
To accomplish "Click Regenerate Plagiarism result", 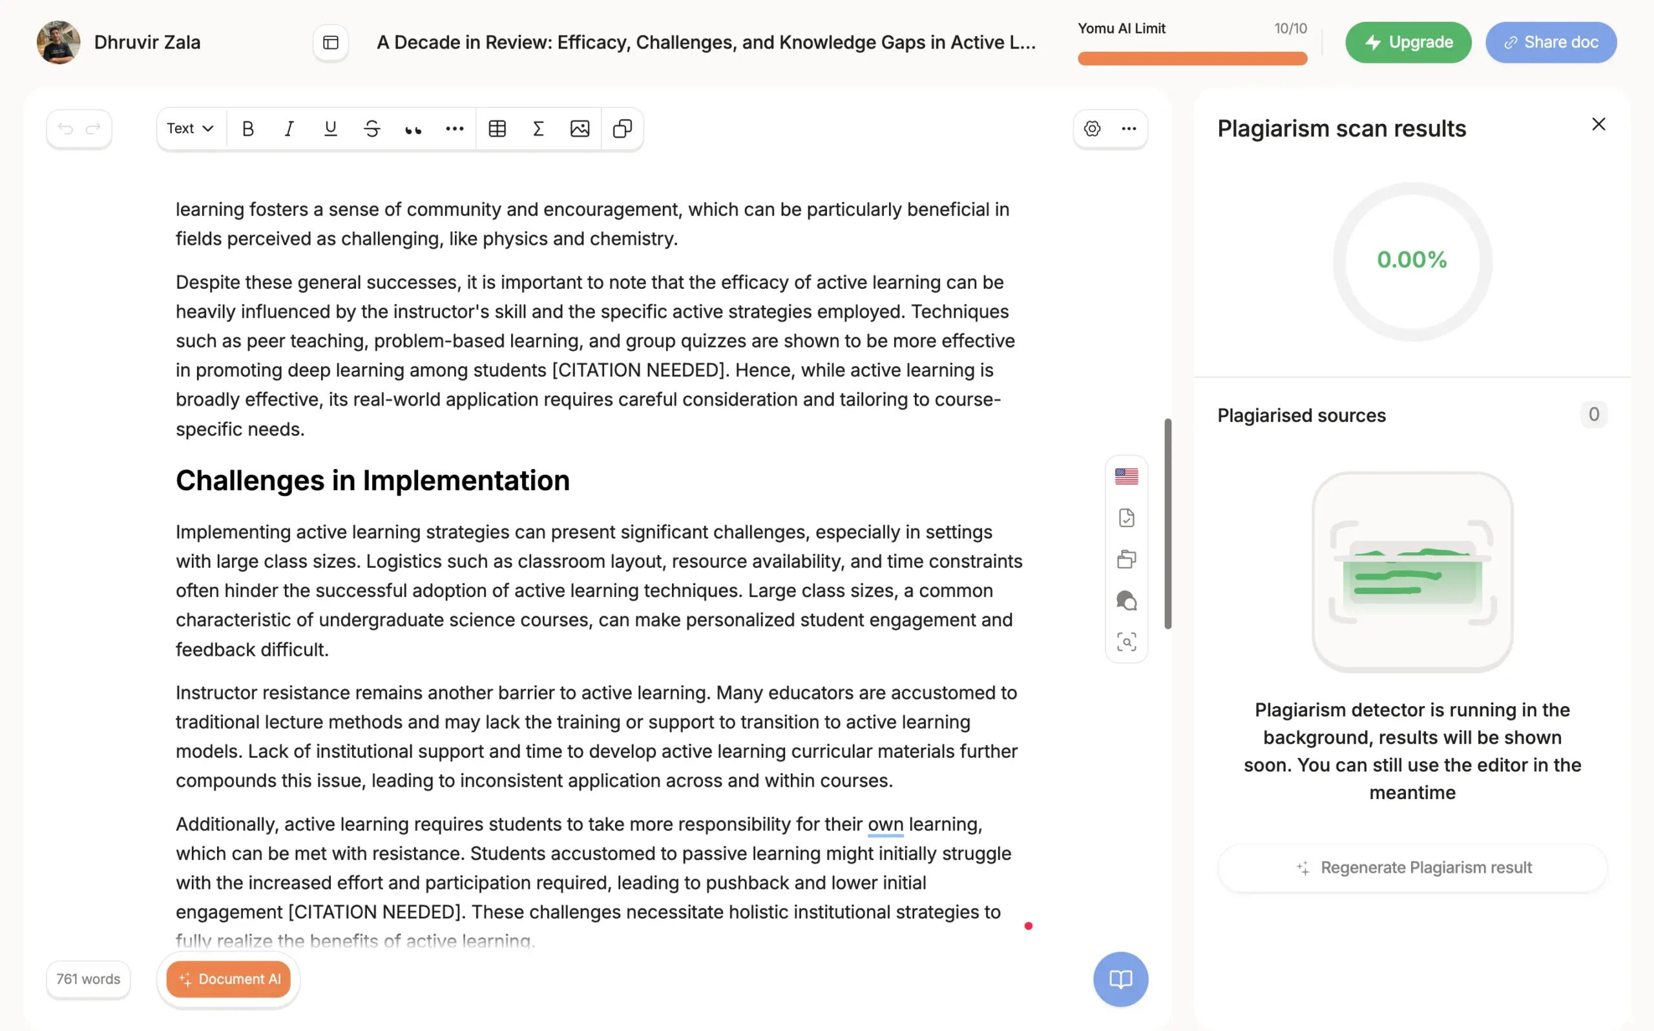I will tap(1412, 868).
